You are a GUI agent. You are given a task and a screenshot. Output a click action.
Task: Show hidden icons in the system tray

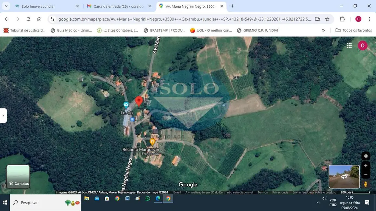pos(318,202)
